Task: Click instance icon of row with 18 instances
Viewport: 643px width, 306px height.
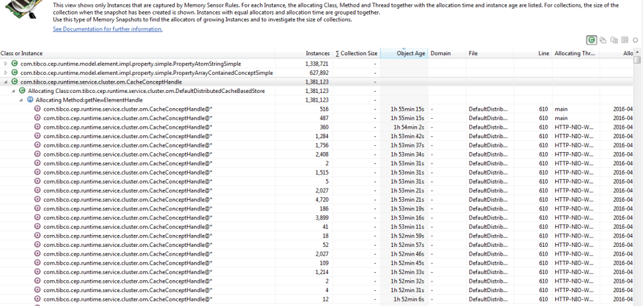Action: click(37, 236)
